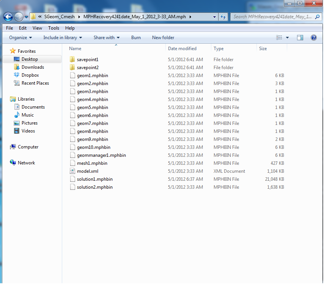Open the Share with dropdown

tap(106, 38)
